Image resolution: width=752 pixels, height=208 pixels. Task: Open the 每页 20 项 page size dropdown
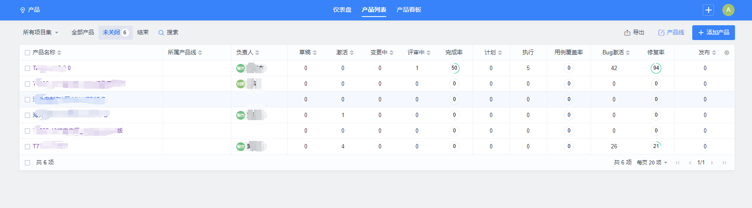click(652, 163)
